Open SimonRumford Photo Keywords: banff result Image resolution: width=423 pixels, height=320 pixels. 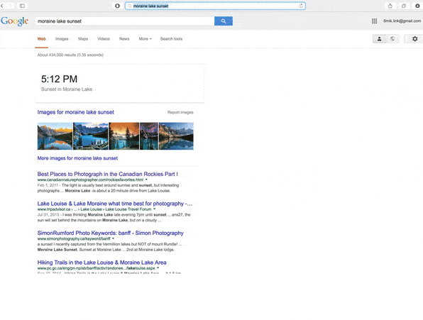click(110, 233)
